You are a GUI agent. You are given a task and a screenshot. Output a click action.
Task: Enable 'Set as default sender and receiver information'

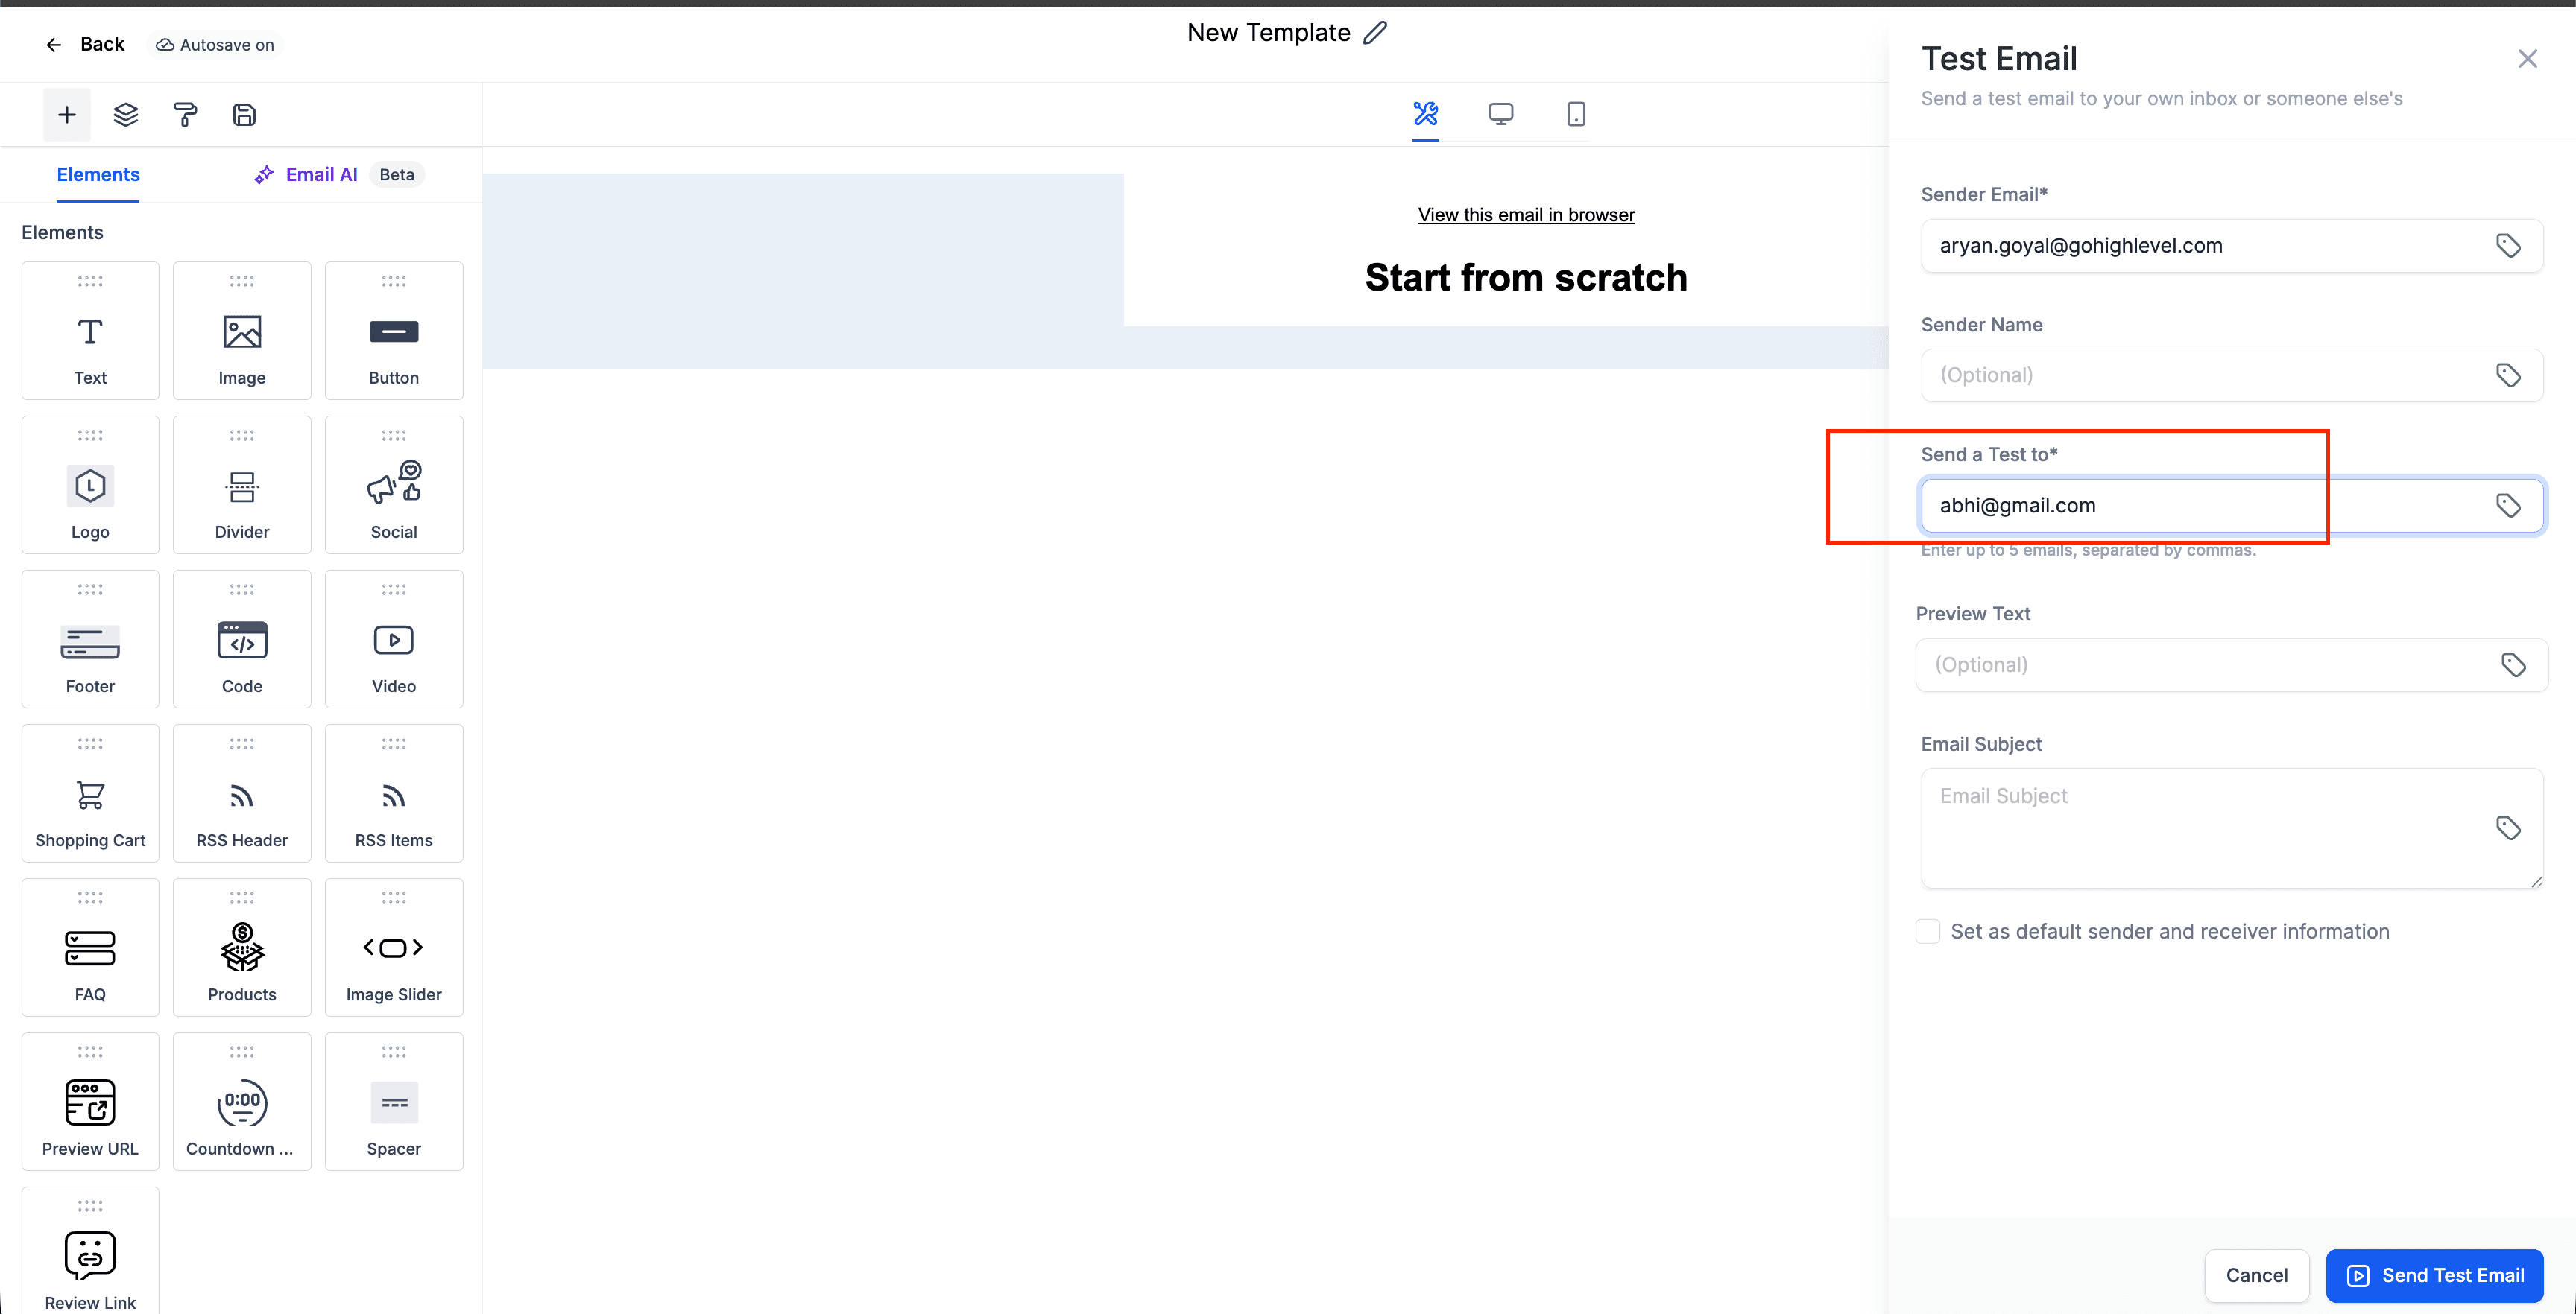[x=1928, y=930]
